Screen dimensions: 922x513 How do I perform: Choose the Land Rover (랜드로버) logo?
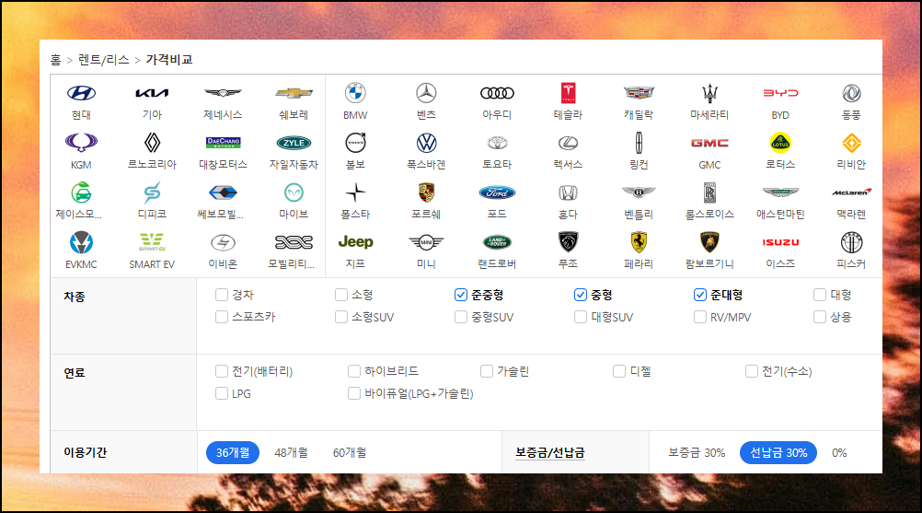click(x=497, y=242)
